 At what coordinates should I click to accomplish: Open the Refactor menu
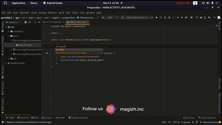(53, 13)
